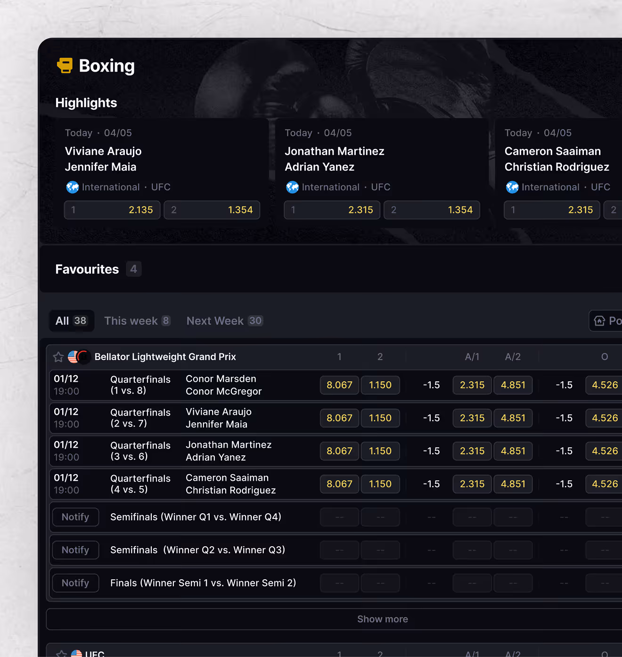Click the UFC league flag icon
This screenshot has width=622, height=657.
tap(76, 653)
